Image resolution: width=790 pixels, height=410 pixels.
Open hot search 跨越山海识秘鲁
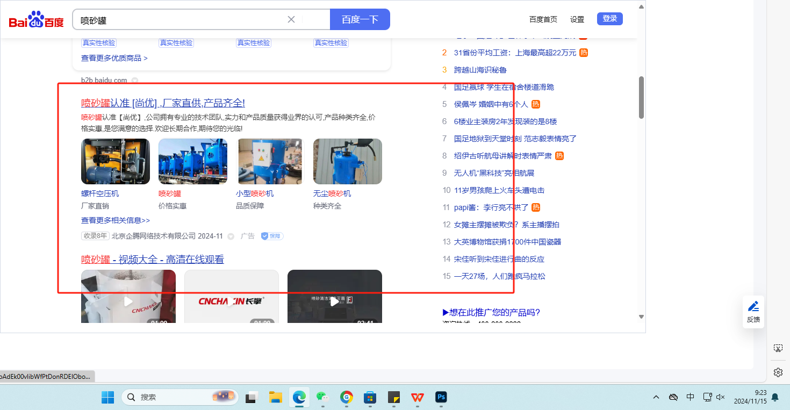(480, 70)
